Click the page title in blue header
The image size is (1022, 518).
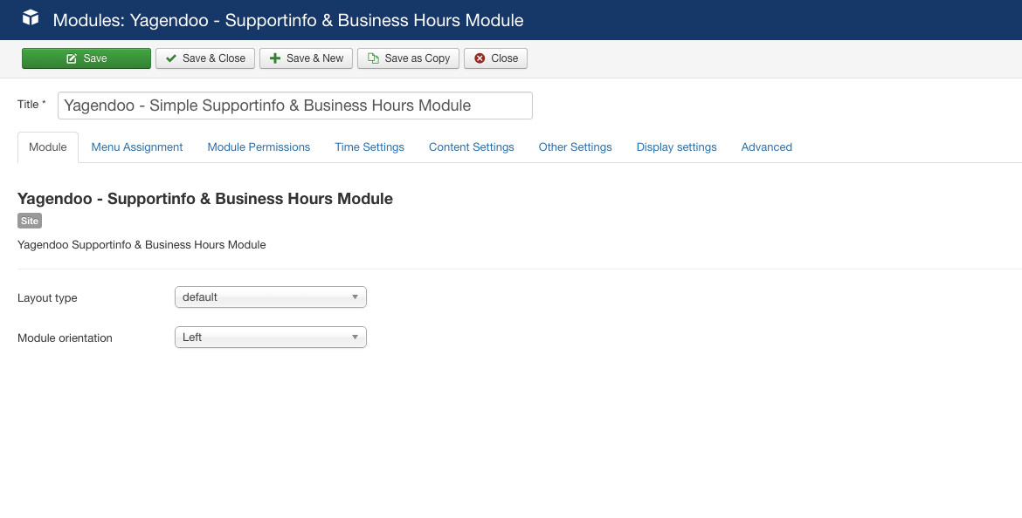tap(288, 20)
